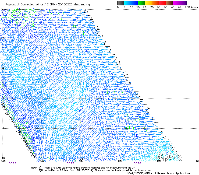Click the note 'Data buffer is 22 hrs'
This screenshot has width=199, height=175.
55,170
